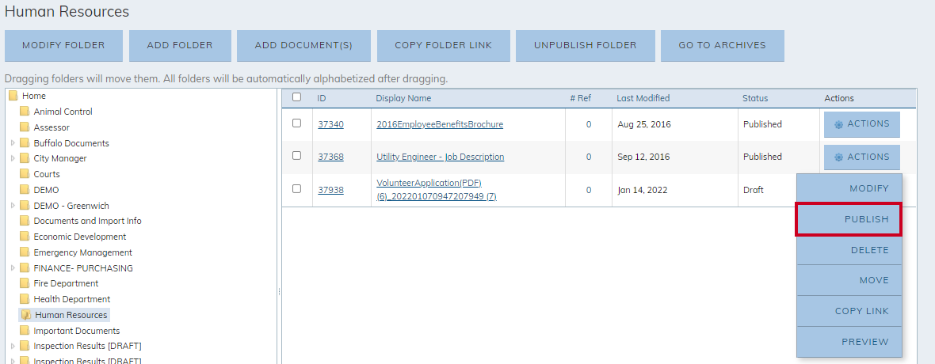
Task: Open the VolunteerApplication(PDF) document link
Action: pyautogui.click(x=437, y=189)
